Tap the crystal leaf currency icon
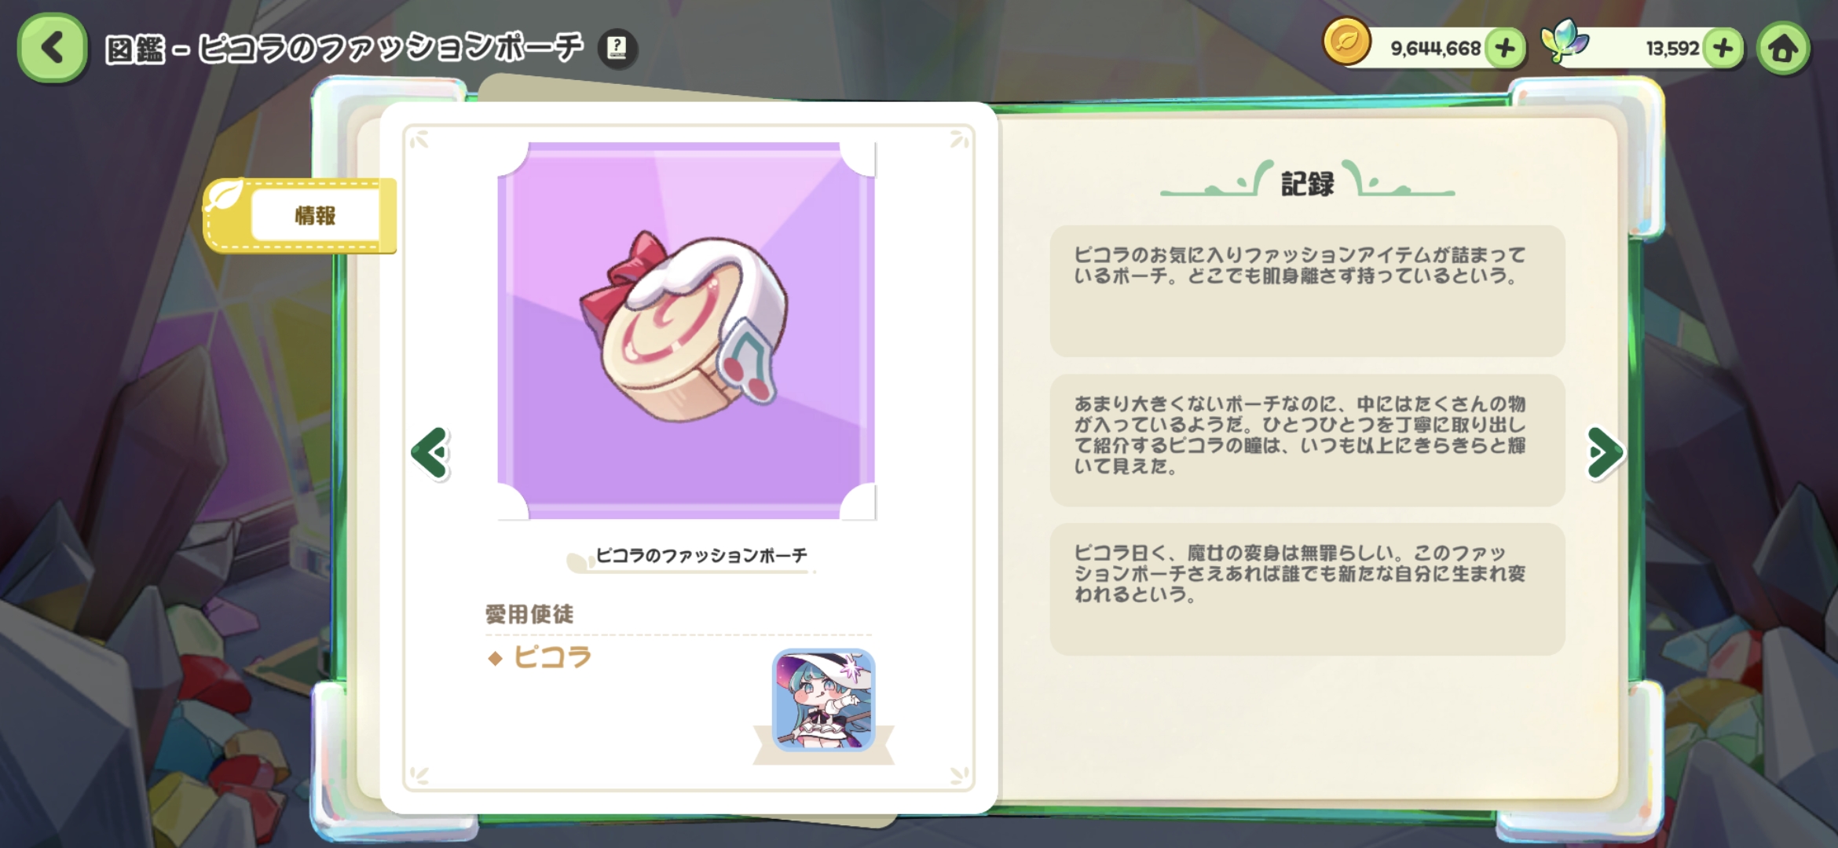The height and width of the screenshot is (848, 1838). click(x=1563, y=42)
